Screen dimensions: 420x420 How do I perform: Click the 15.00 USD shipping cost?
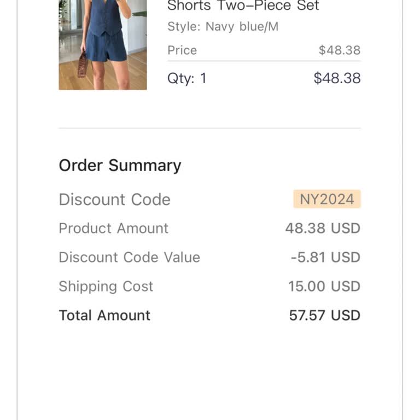click(324, 286)
